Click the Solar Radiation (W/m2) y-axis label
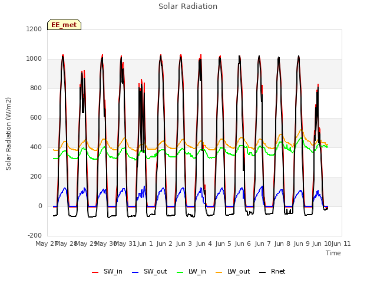Viewport: 377px width, 283px height. 8,134
